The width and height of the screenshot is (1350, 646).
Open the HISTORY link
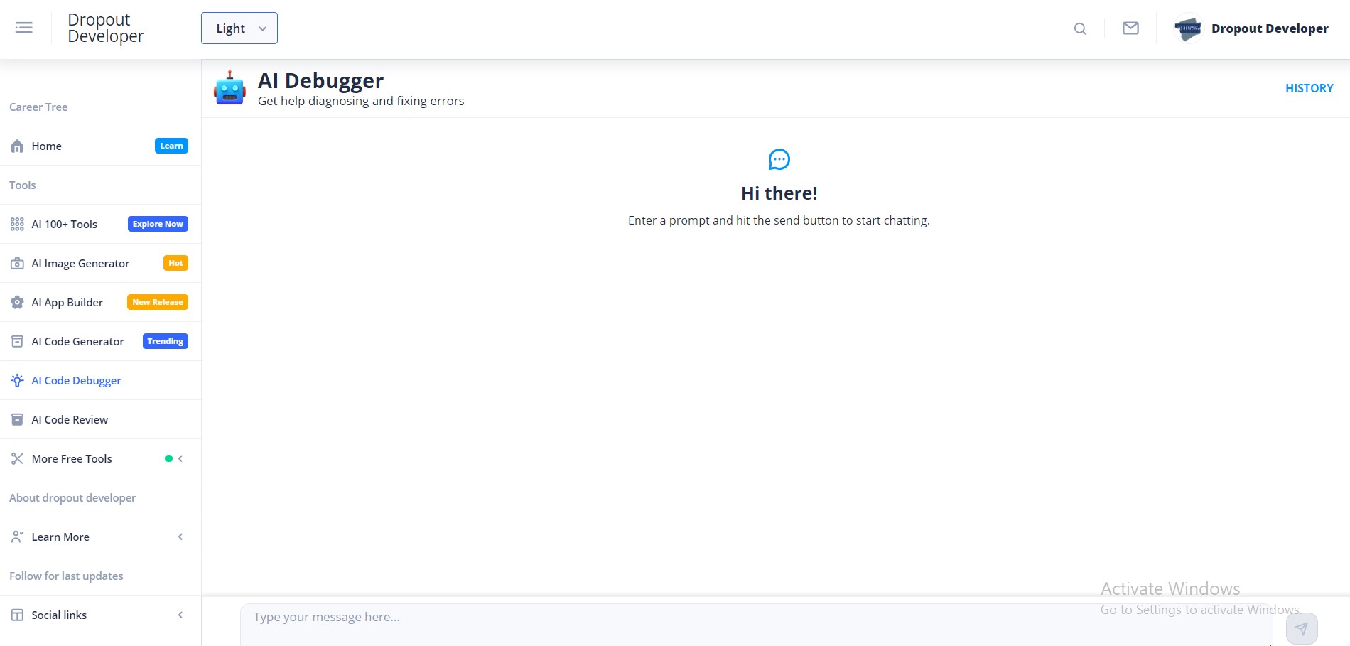click(x=1309, y=88)
